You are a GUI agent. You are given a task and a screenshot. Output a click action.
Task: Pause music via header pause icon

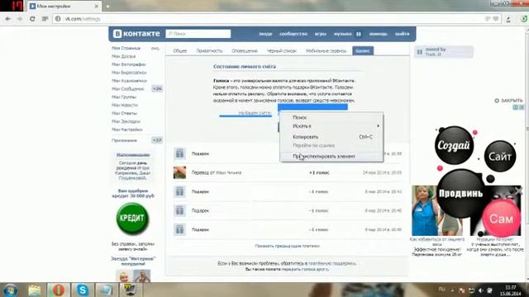[x=359, y=34]
